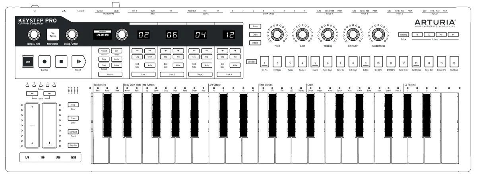Select the 1/4 time division on the strip
The image size is (477, 177).
(27, 158)
